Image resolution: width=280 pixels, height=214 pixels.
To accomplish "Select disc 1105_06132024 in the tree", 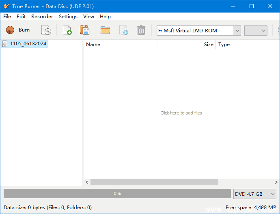I will pos(28,44).
